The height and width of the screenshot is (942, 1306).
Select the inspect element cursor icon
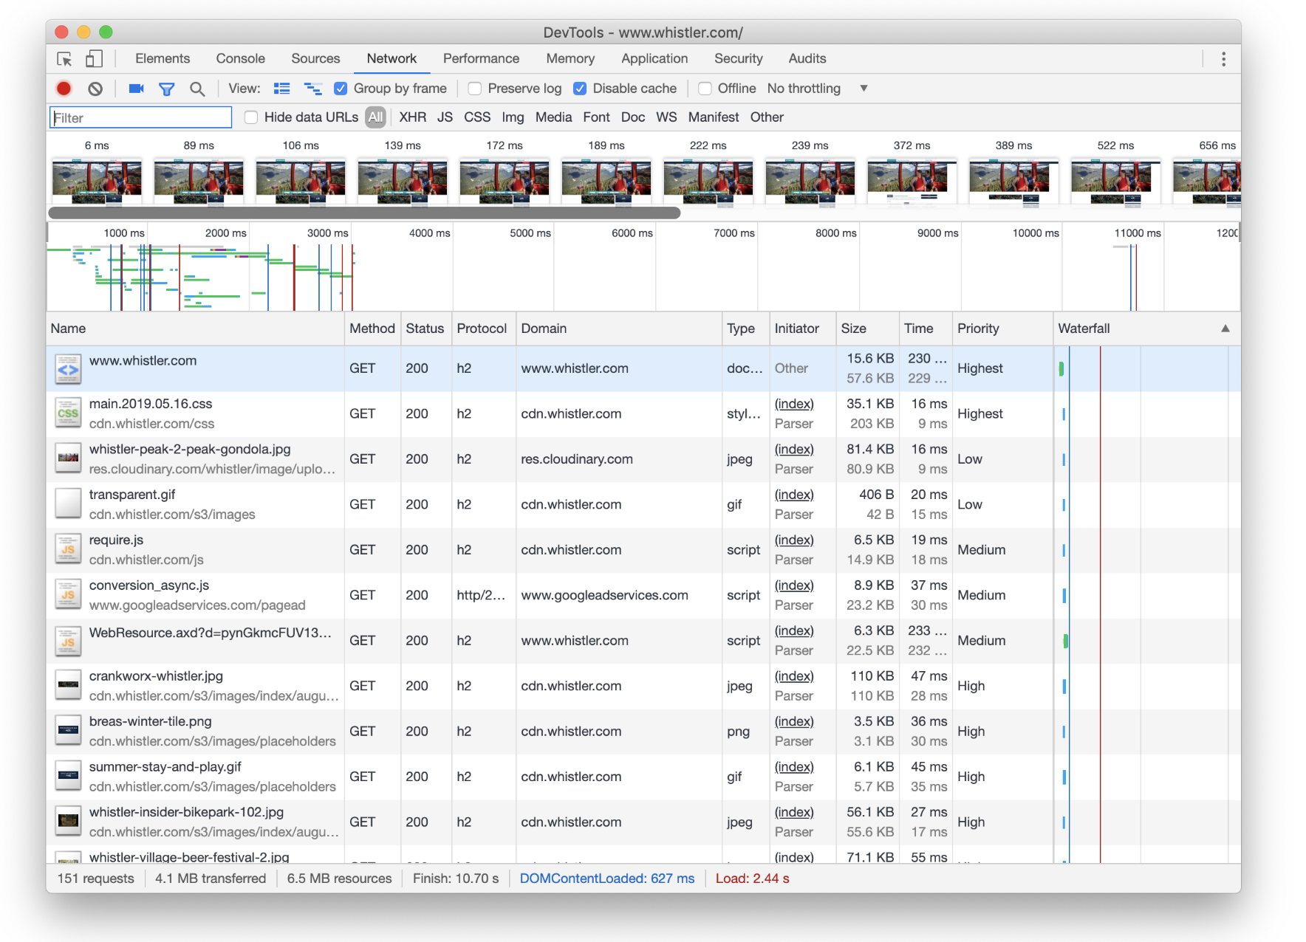click(65, 59)
